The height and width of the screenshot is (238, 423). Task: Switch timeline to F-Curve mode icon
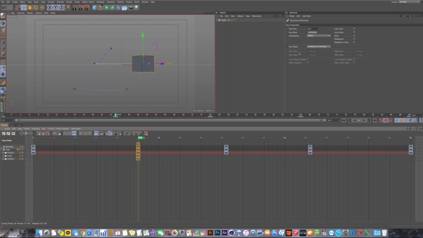tap(8, 133)
